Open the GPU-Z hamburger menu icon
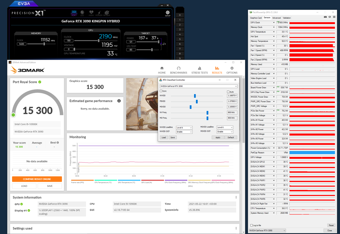This screenshot has width=340, height=234. click(x=334, y=17)
